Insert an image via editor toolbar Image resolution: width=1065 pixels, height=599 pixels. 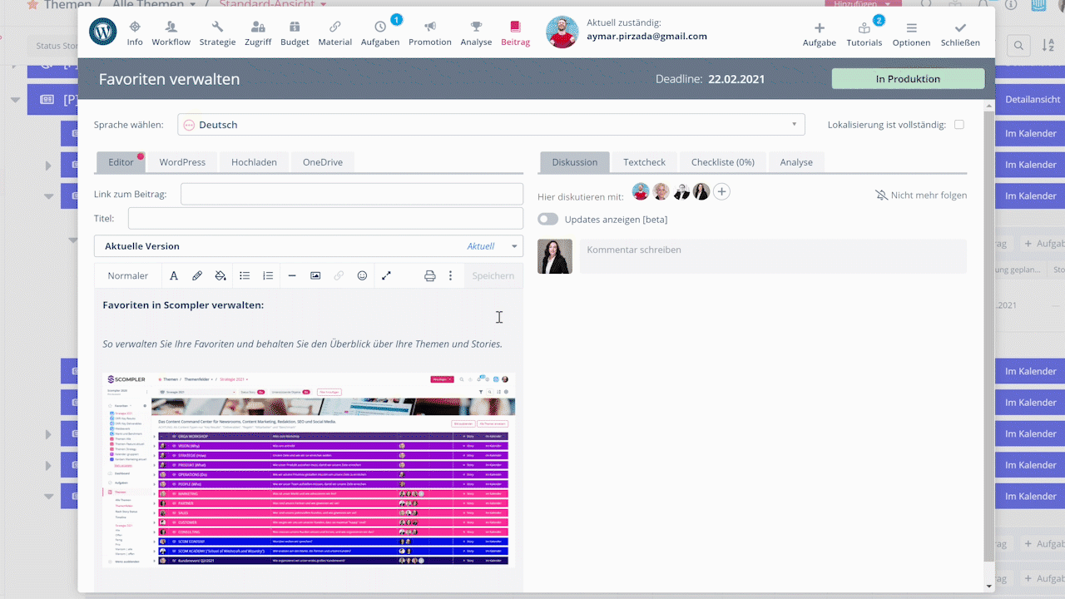(315, 275)
